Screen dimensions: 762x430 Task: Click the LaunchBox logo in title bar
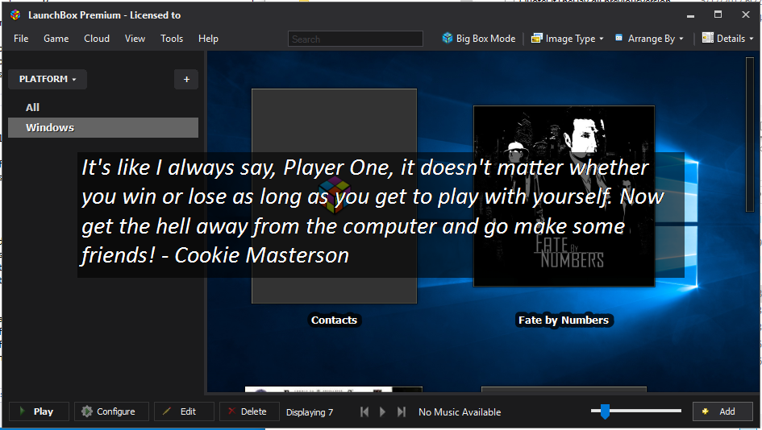point(15,15)
